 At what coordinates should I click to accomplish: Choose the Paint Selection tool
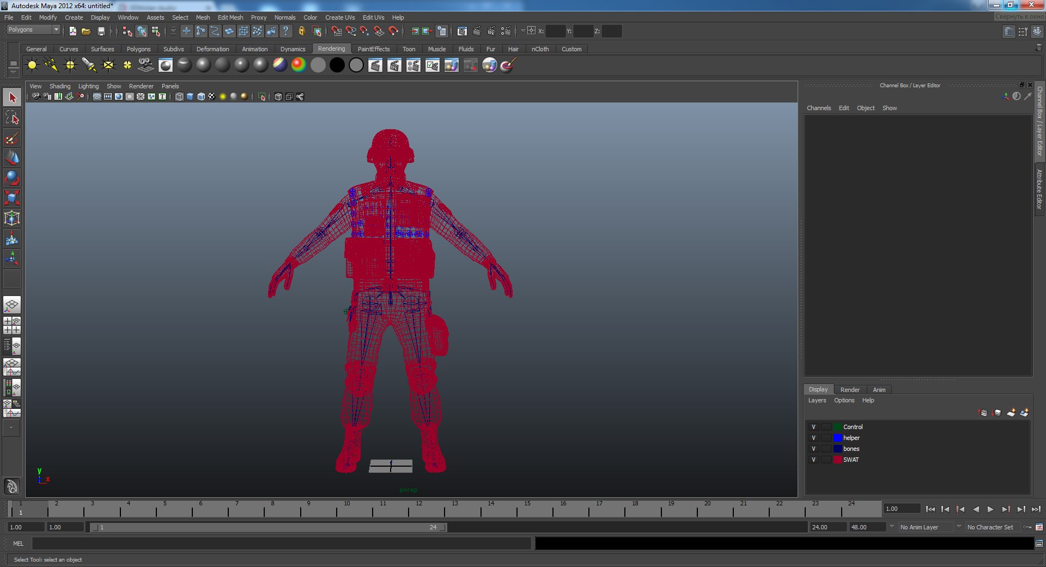coord(12,138)
